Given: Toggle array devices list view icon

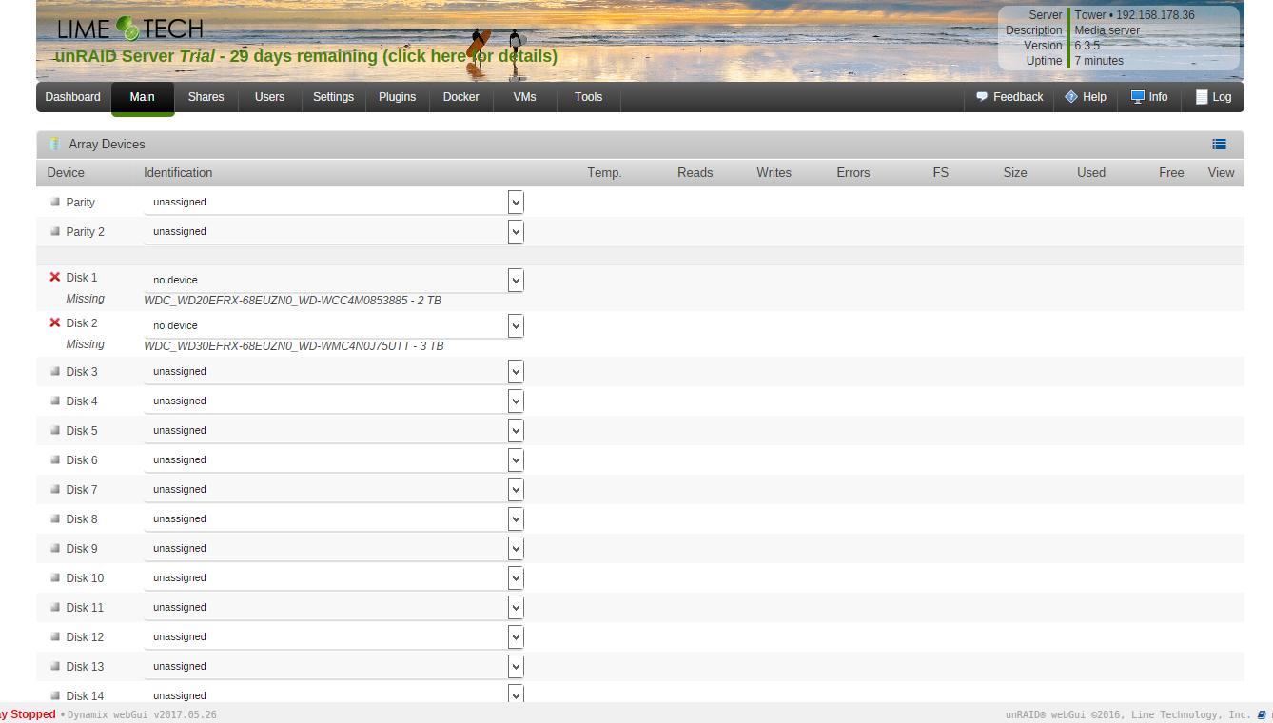Looking at the screenshot, I should pos(1220,145).
